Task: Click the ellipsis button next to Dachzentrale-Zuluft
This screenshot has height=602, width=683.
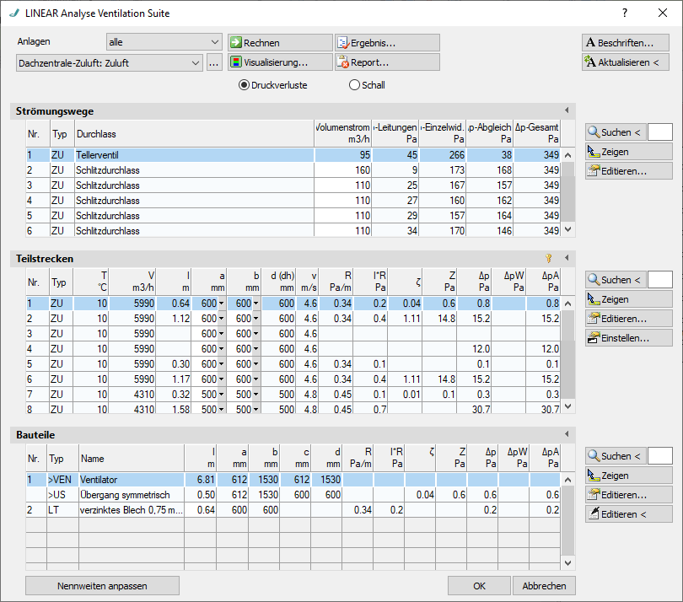Action: [x=213, y=62]
